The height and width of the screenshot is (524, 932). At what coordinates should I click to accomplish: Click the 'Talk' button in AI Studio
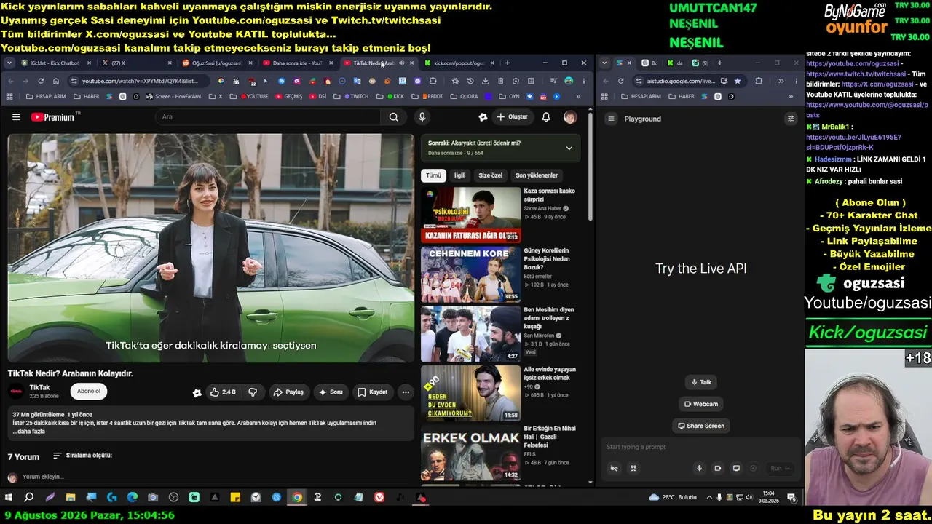pos(700,382)
